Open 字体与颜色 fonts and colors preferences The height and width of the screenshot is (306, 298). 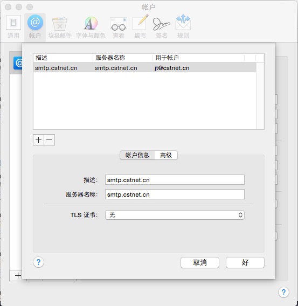(x=91, y=27)
